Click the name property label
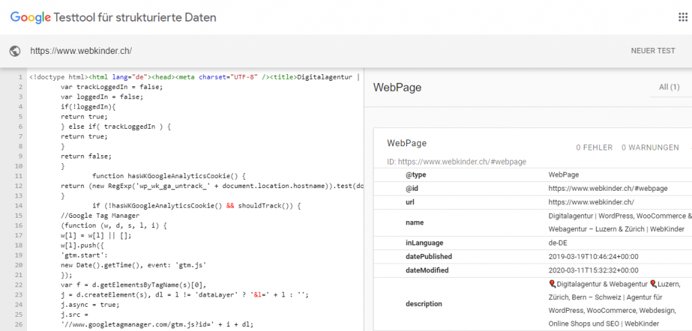The width and height of the screenshot is (692, 331). (x=414, y=222)
